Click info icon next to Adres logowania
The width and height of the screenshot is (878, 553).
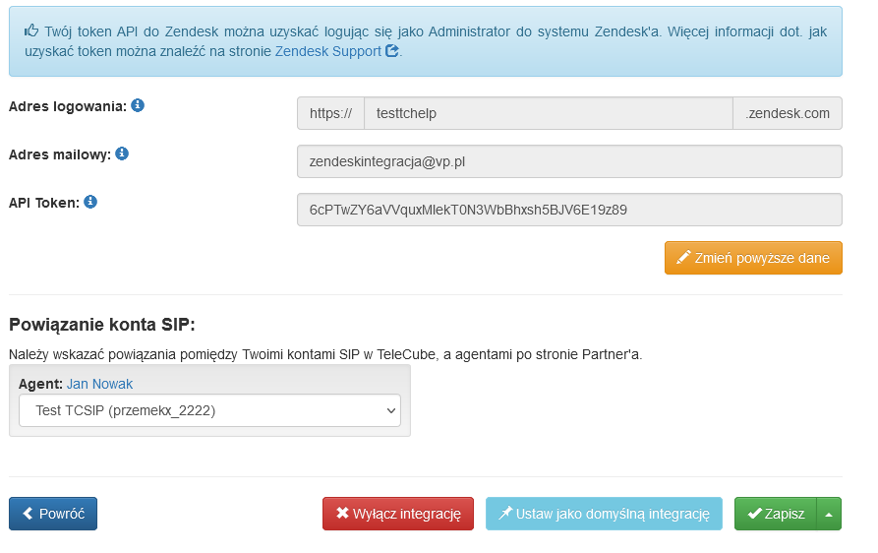point(138,105)
